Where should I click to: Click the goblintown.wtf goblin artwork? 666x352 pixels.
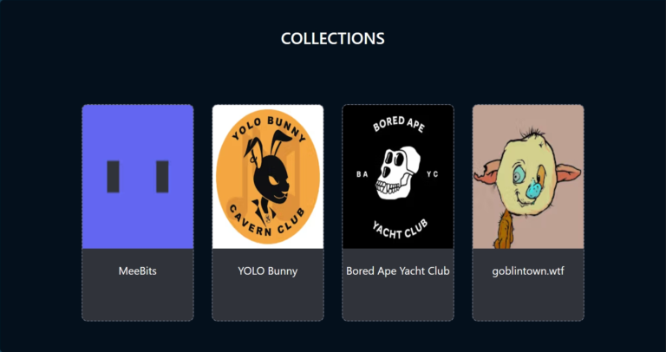(528, 177)
